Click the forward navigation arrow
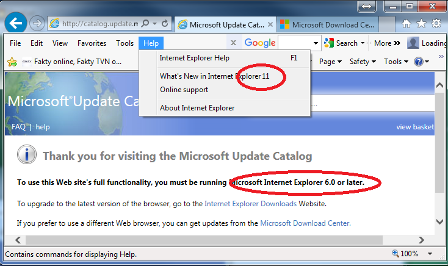448x266 pixels. [37, 23]
